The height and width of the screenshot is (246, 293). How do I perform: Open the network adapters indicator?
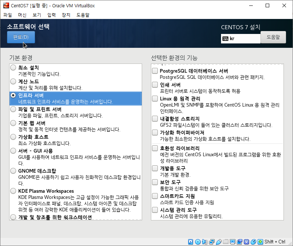coord(212,242)
